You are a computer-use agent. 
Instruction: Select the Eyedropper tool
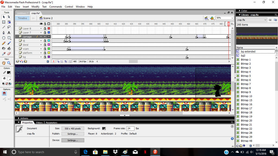[4, 54]
